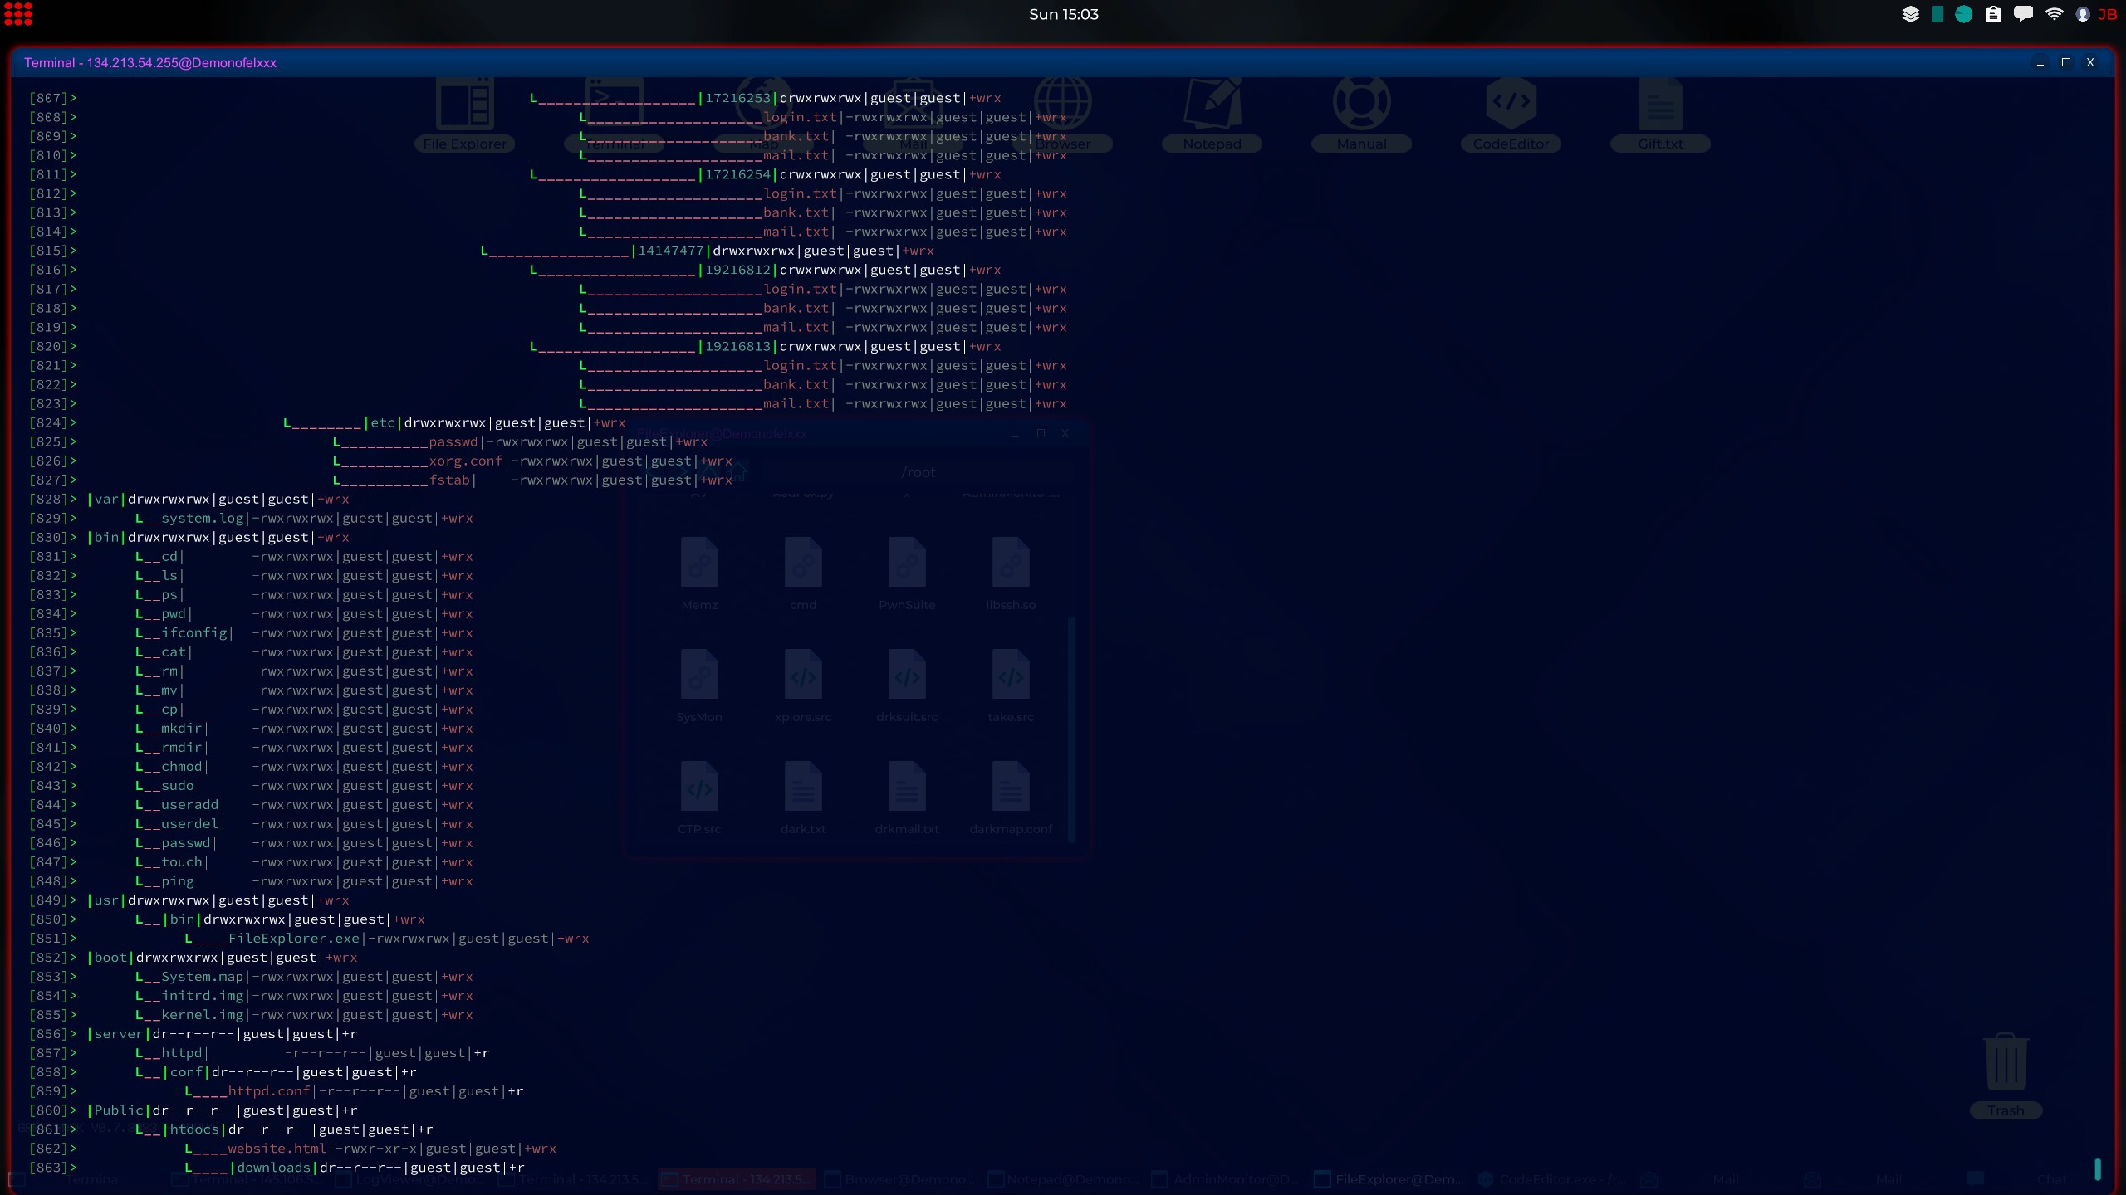Image resolution: width=2126 pixels, height=1195 pixels.
Task: Minimize the Terminal window
Action: (2040, 62)
